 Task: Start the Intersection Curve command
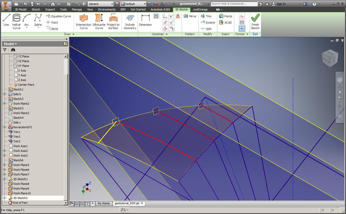[x=83, y=22]
